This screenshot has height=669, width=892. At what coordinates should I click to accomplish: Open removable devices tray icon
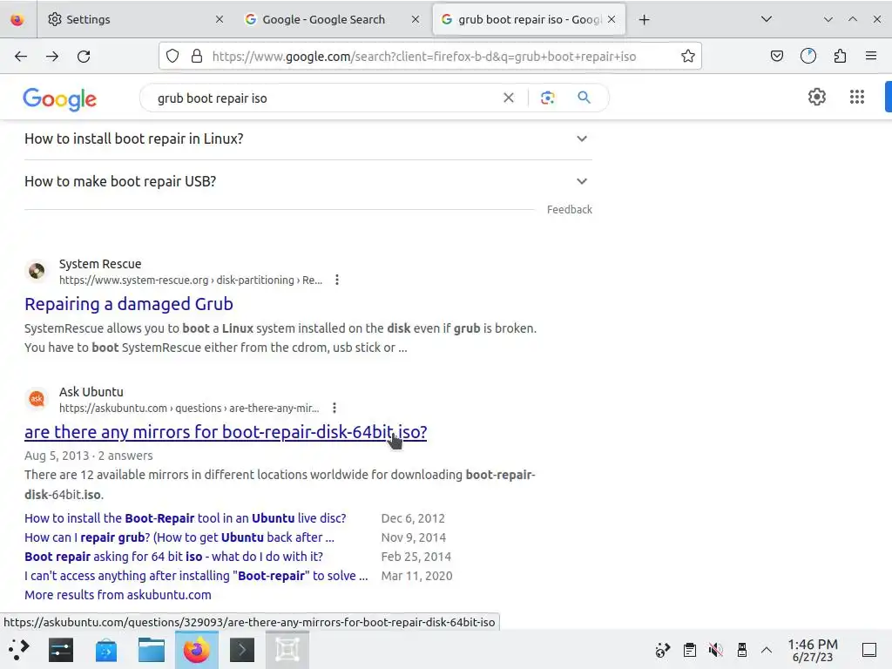(742, 650)
